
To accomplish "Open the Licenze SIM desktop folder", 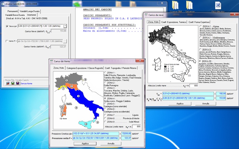I will [175, 7].
